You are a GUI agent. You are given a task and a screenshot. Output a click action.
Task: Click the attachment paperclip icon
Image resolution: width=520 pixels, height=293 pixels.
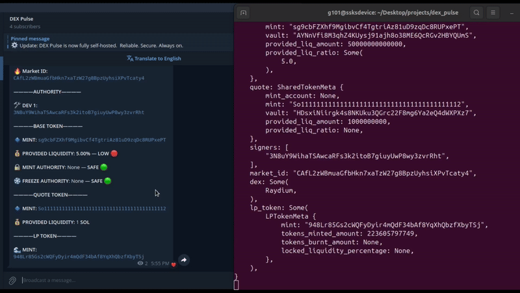(12, 281)
